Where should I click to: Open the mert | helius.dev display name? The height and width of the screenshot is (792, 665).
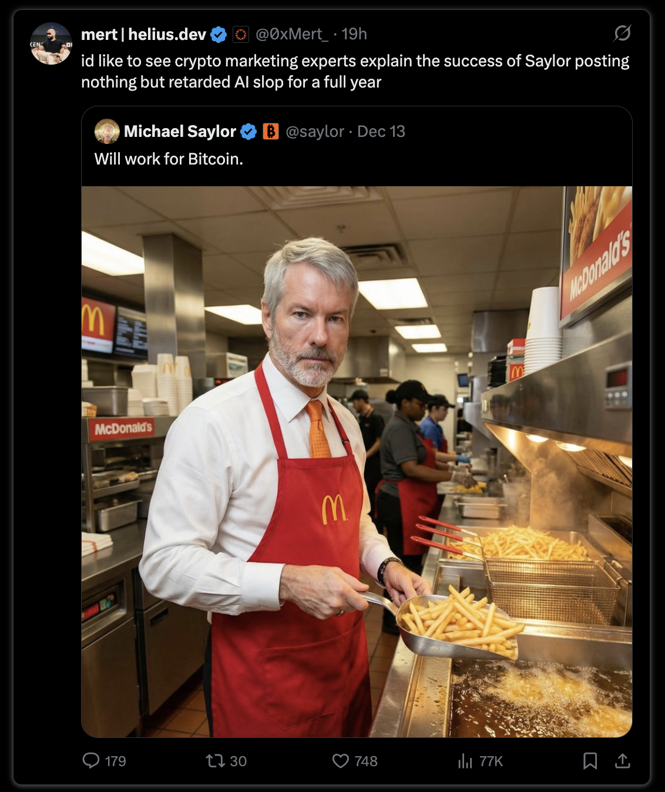(143, 35)
